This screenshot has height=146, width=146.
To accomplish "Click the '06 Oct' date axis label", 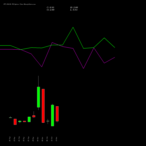I will pos(47,139).
